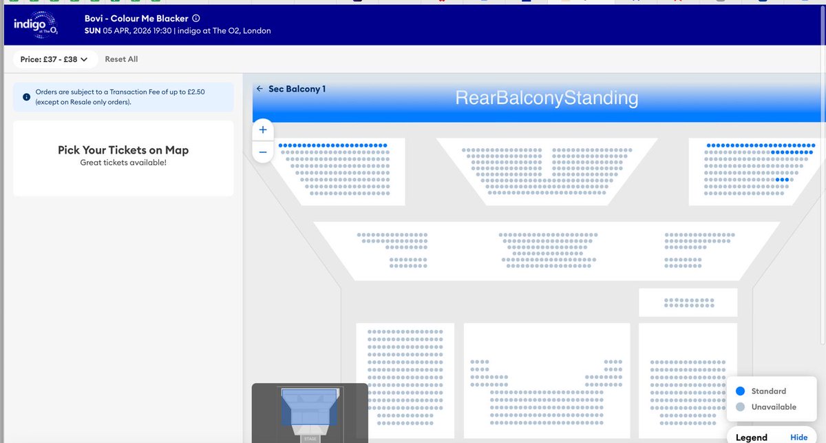Click the Standard blue legend dot
Image resolution: width=826 pixels, height=443 pixels.
pos(740,391)
